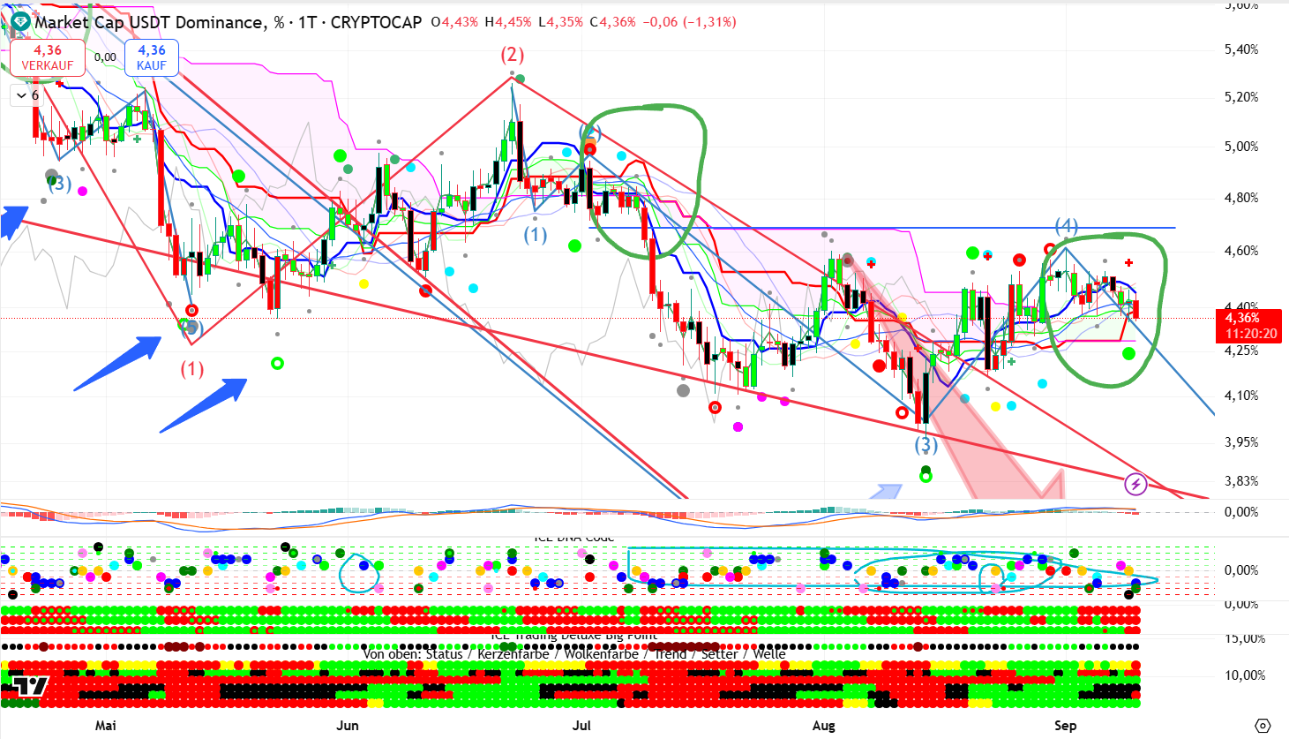
Task: Click the Tether symbol logo
Action: [x=19, y=22]
